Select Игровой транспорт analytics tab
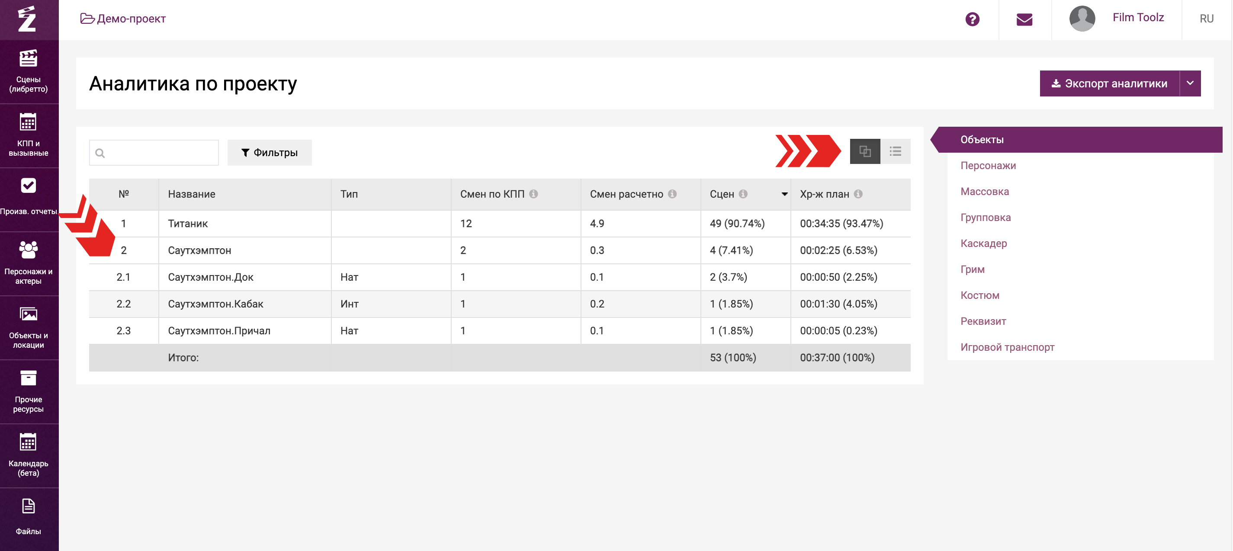 pos(1007,347)
